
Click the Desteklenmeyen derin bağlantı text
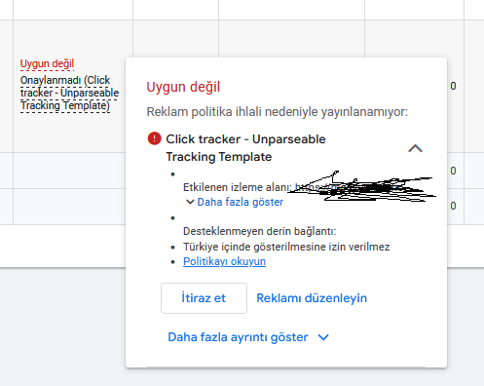click(x=260, y=231)
